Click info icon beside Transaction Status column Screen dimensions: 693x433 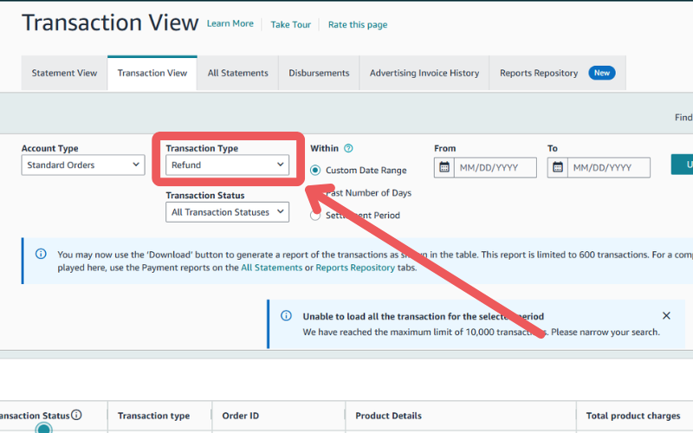coord(76,416)
